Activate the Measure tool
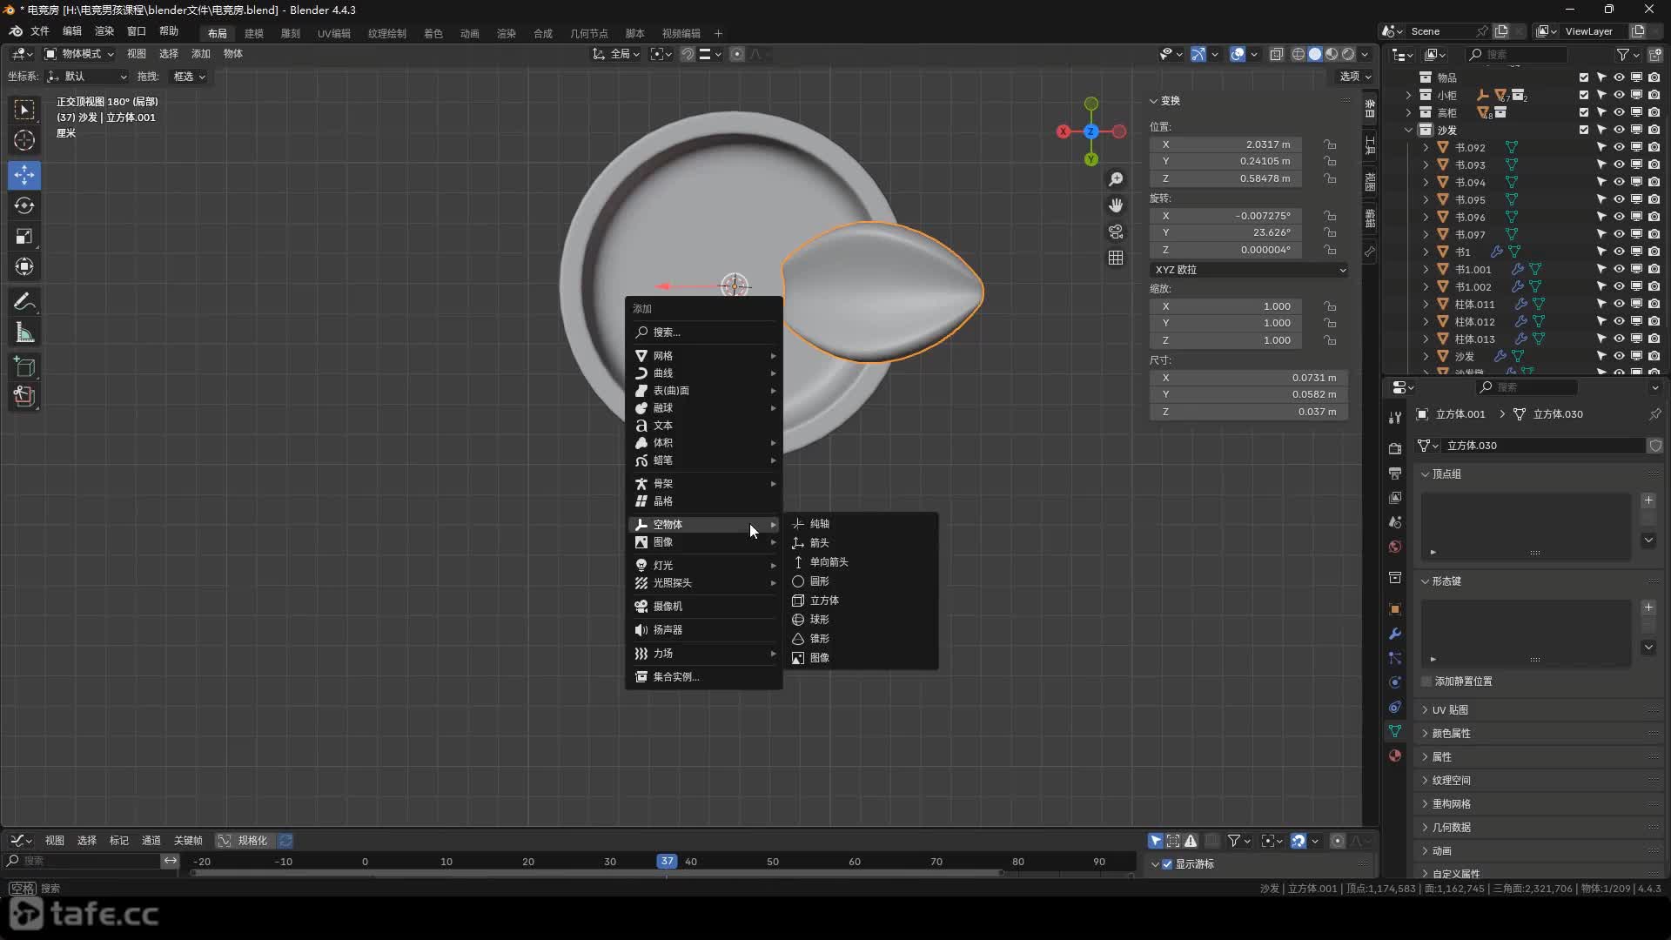This screenshot has width=1671, height=940. point(24,332)
